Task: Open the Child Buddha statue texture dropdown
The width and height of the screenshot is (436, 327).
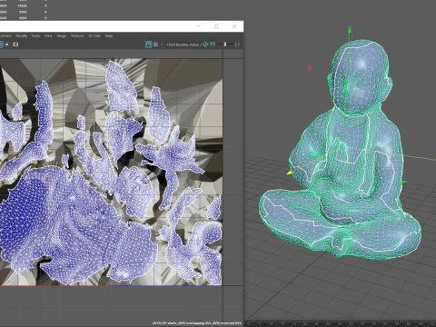Action: pos(183,45)
